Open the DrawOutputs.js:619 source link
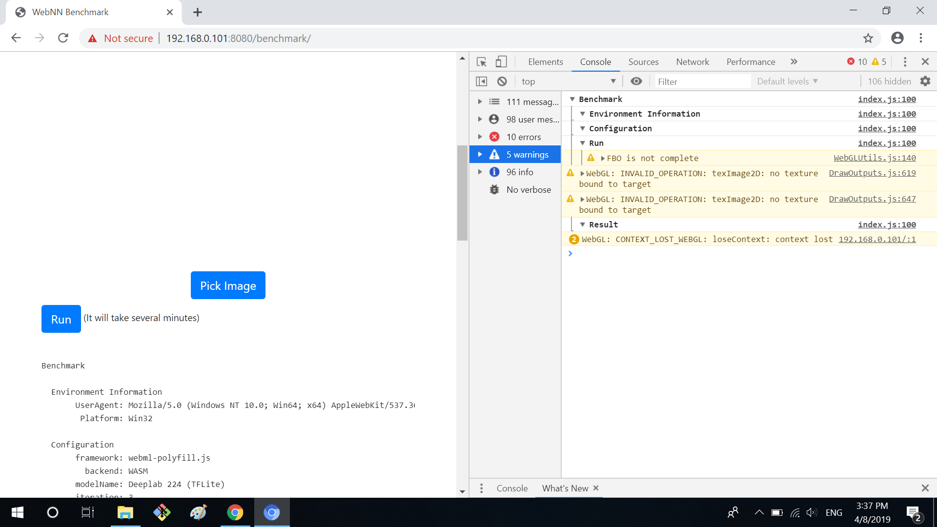 (872, 173)
